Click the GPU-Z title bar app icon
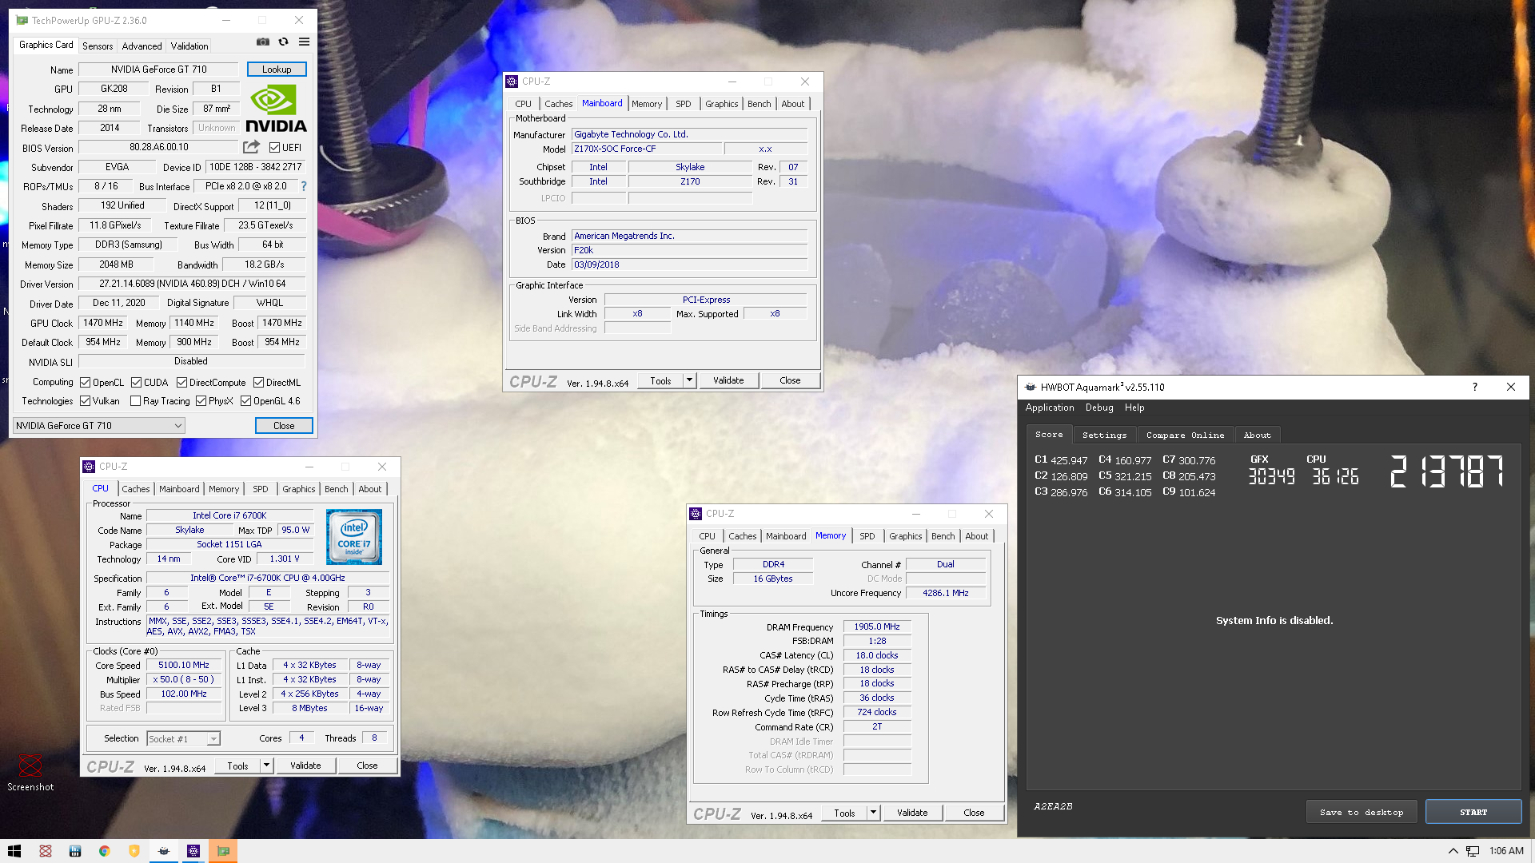Screen dimensions: 1535x863 (x=22, y=20)
